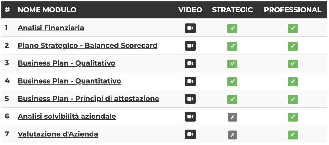Click video icon for Principi di attestazione row

(190, 99)
